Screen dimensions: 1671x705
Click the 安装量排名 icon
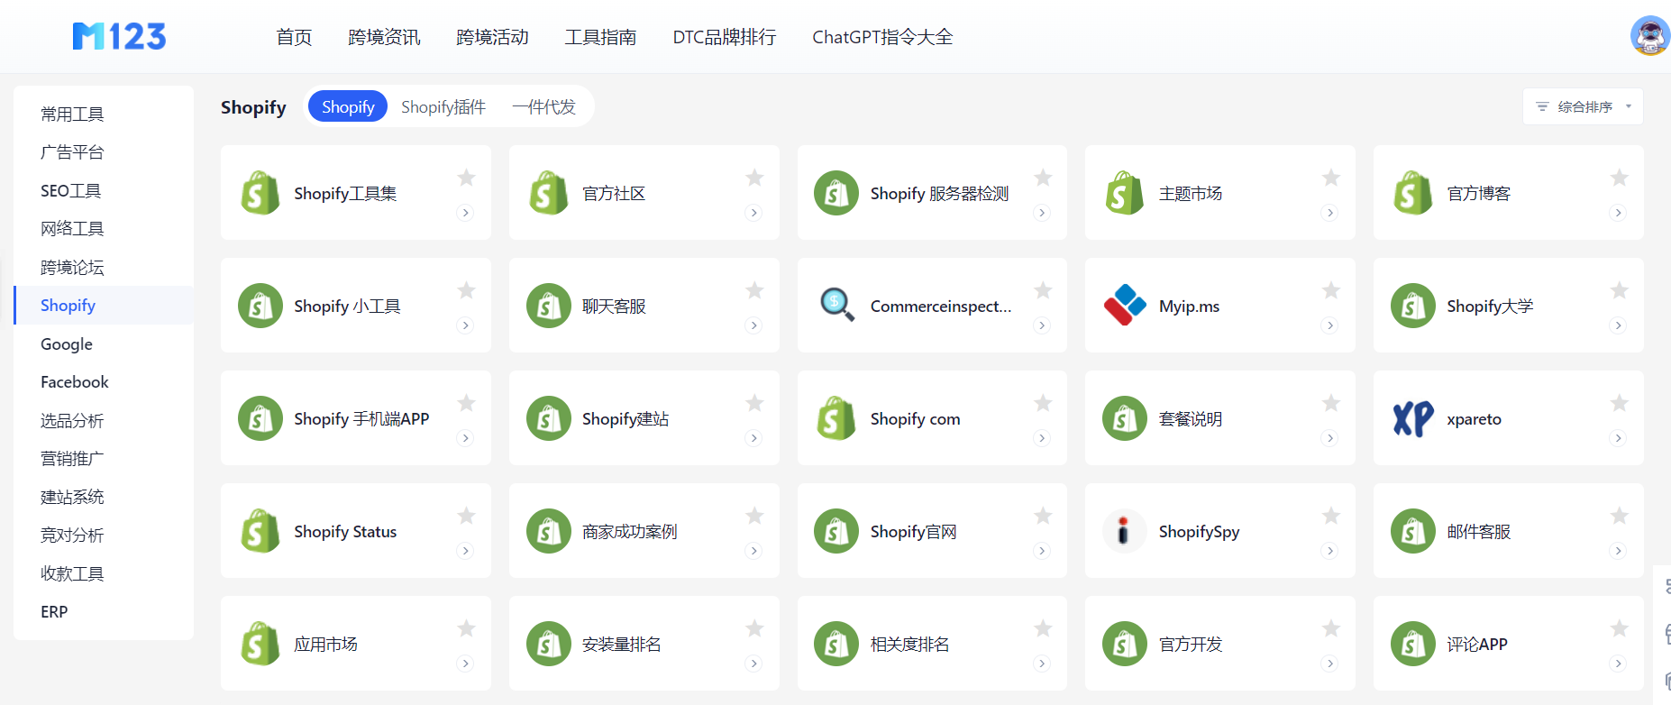coord(548,644)
